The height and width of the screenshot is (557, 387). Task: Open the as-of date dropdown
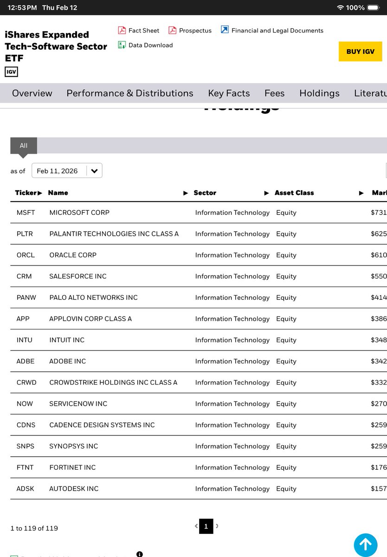click(67, 171)
